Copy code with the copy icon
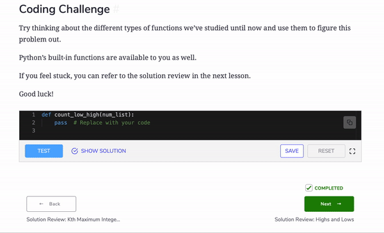Screen dimensions: 384x233 tap(349, 122)
